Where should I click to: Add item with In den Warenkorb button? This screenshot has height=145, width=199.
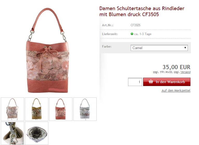(x=167, y=82)
